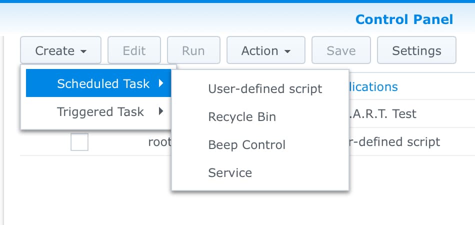This screenshot has width=475, height=225.
Task: Click the Run button
Action: (x=193, y=50)
